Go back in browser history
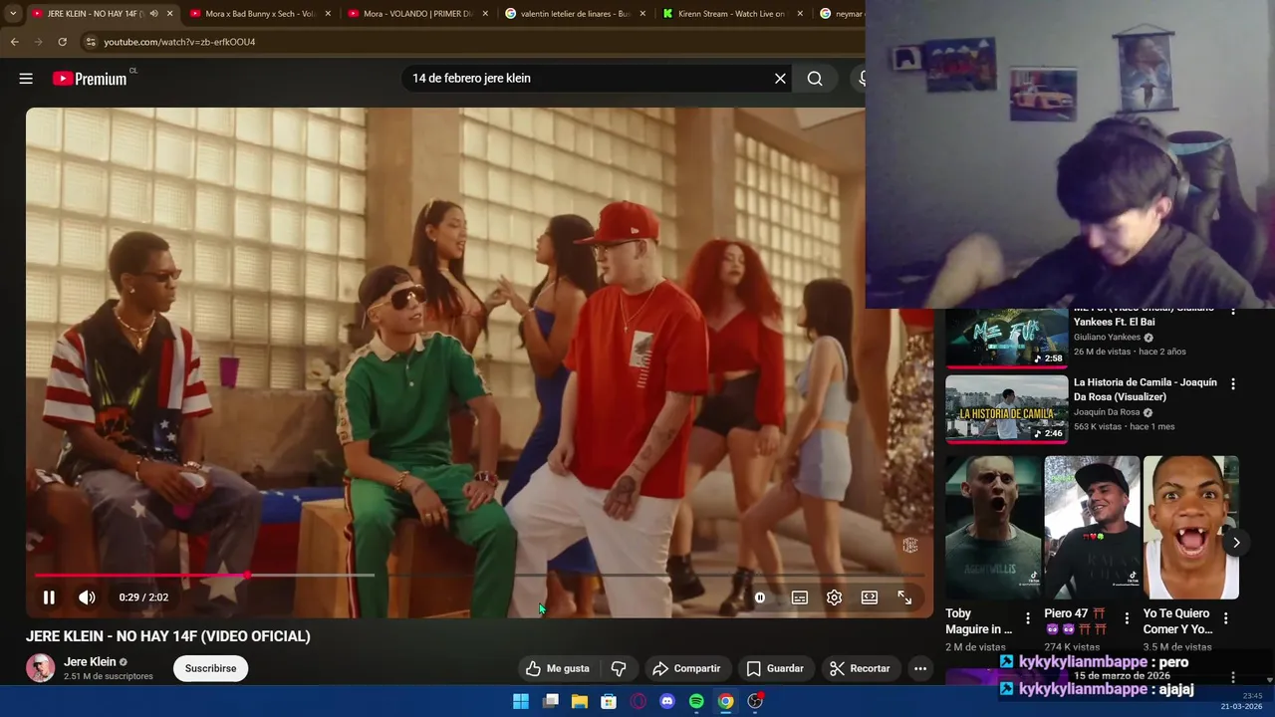The width and height of the screenshot is (1275, 717). [14, 42]
